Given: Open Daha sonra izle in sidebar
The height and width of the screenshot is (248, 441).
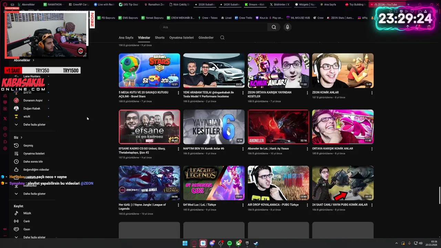Looking at the screenshot, I should (x=32, y=162).
